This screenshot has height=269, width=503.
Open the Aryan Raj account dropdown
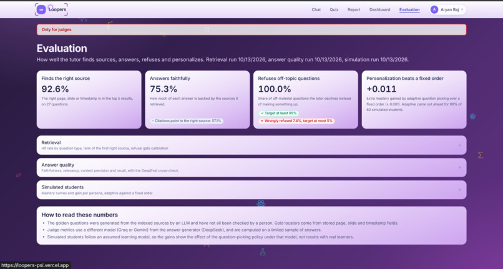447,9
